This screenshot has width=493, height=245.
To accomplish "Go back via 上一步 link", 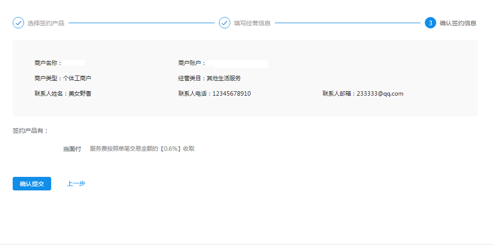I will (x=76, y=184).
